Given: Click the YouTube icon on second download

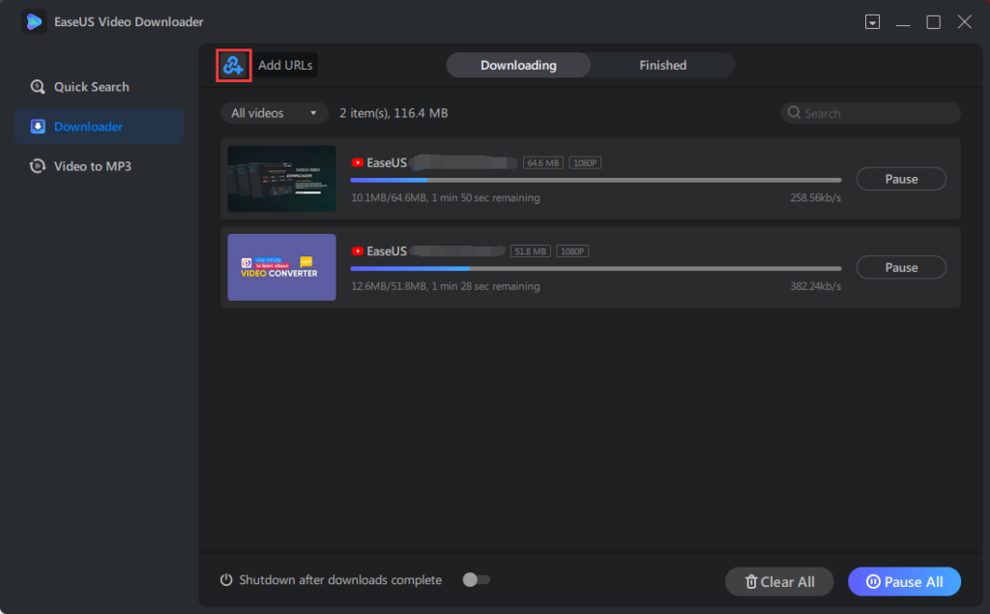Looking at the screenshot, I should (358, 251).
